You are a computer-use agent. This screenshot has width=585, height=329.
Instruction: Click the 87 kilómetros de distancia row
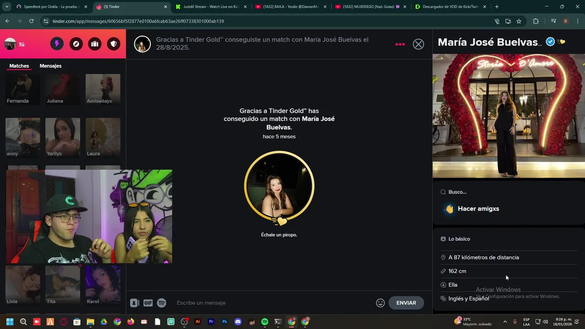pos(509,257)
